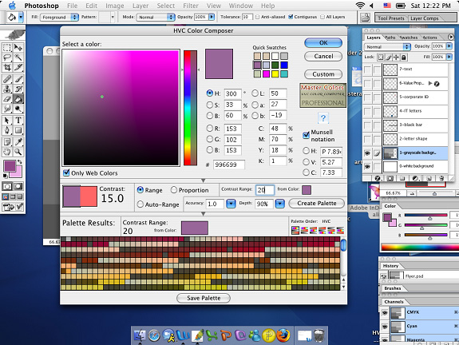
Task: Open the Opacity arrow in options bar
Action: [212, 17]
